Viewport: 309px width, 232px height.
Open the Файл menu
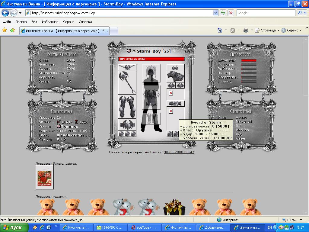pyautogui.click(x=7, y=22)
